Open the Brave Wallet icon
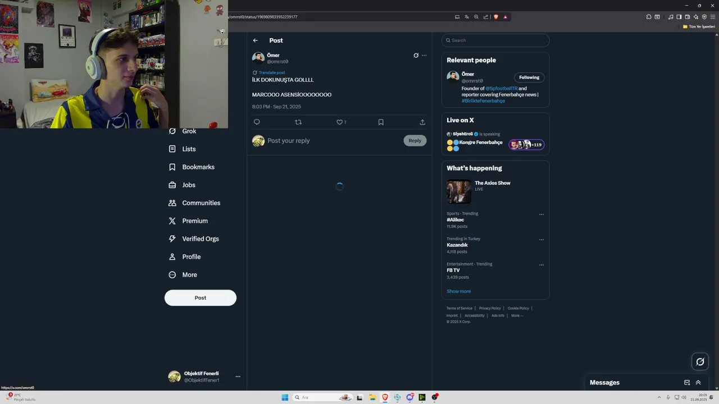Viewport: 719px width, 404px height. coord(688,17)
